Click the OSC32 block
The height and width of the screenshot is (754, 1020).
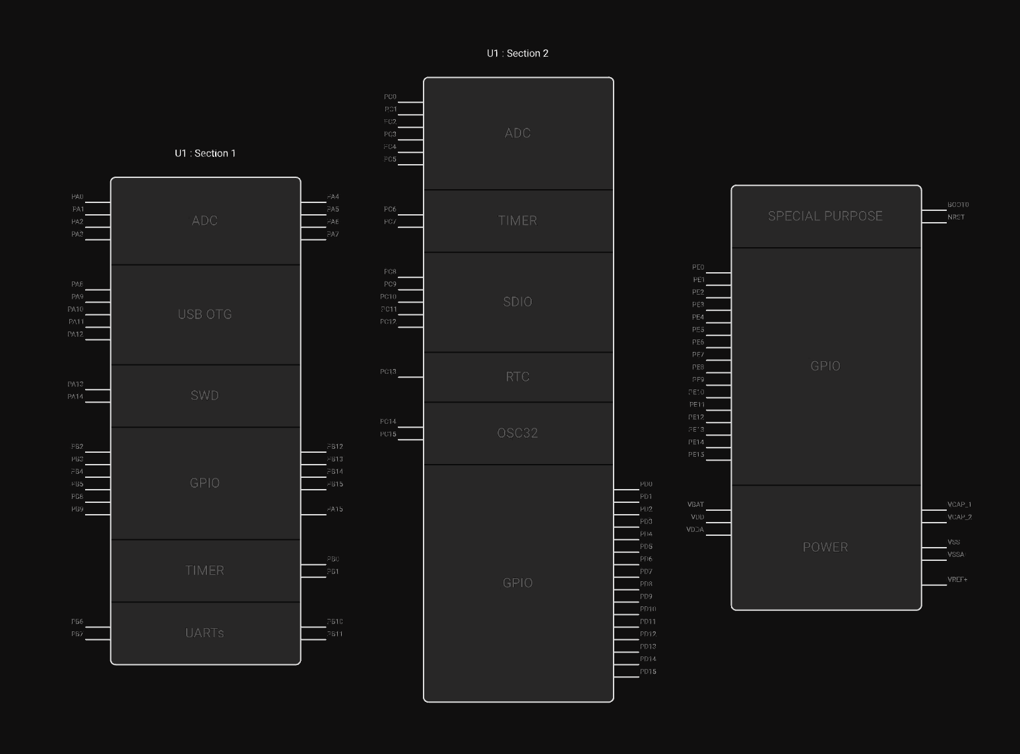[517, 433]
